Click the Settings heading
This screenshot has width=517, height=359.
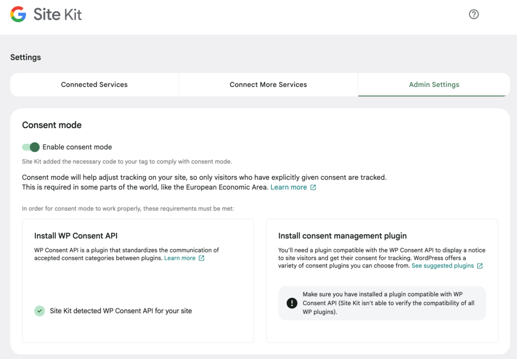click(x=25, y=57)
